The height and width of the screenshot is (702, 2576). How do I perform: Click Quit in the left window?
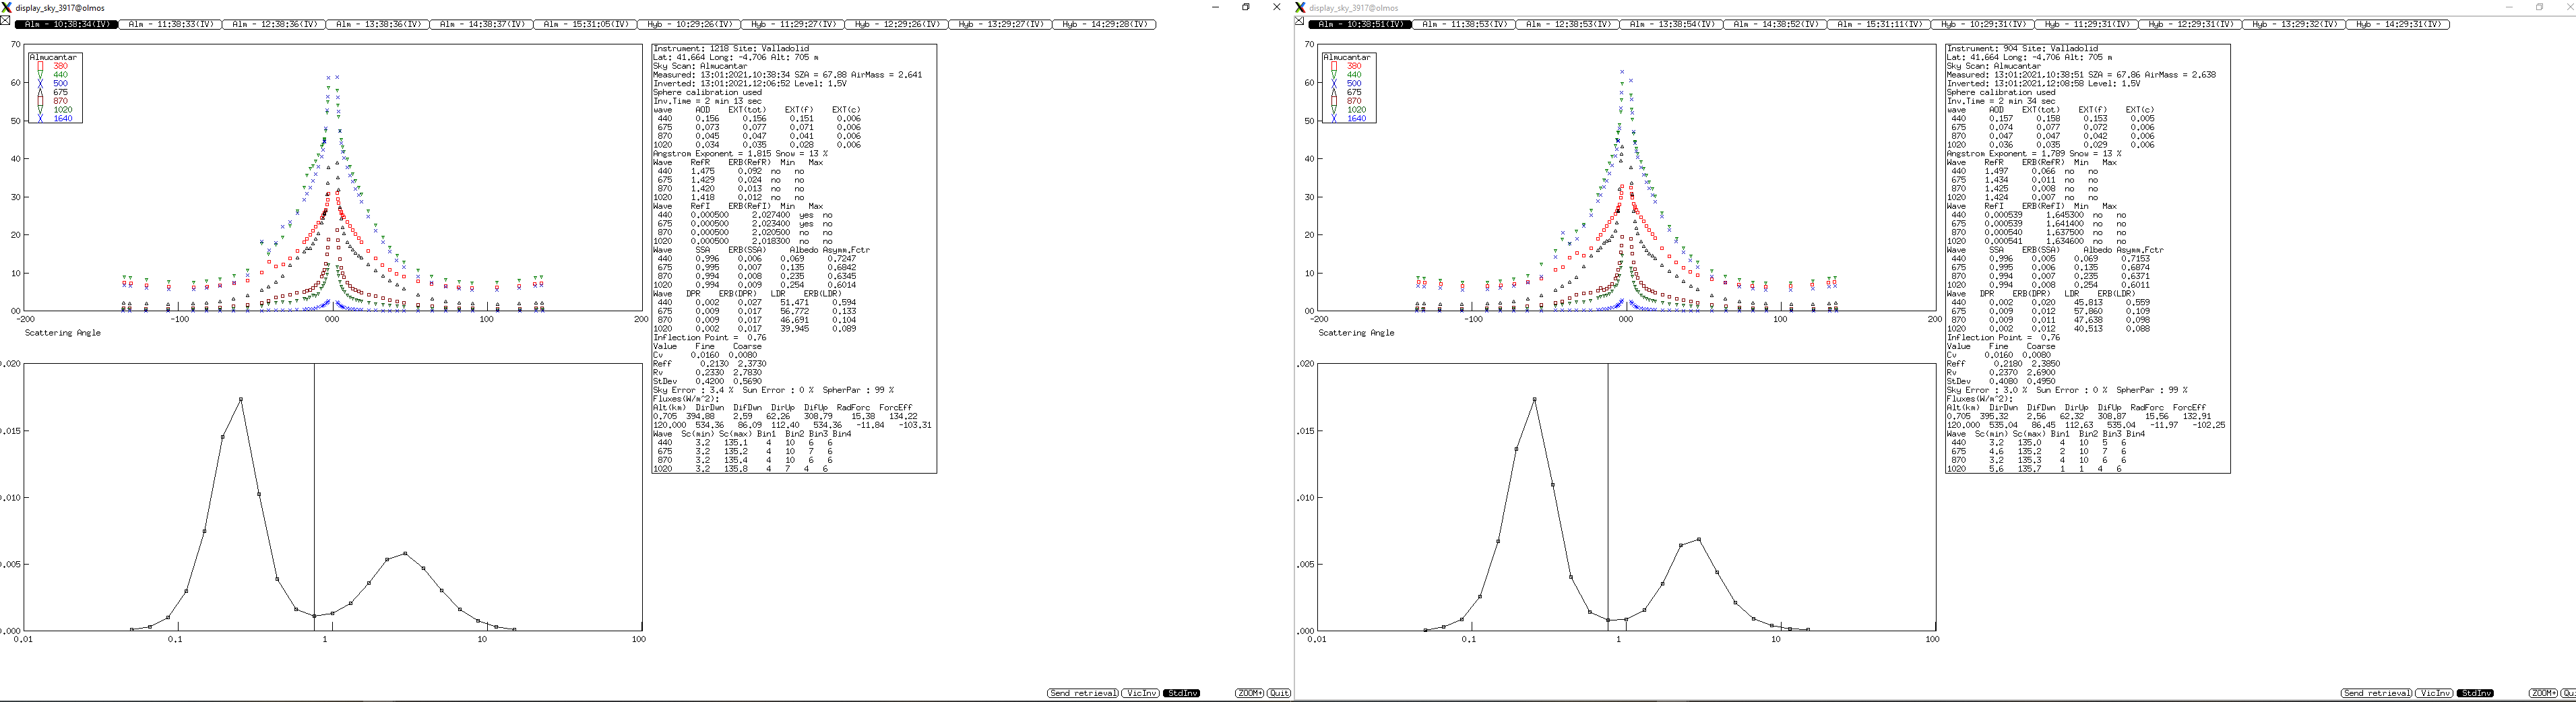(x=1279, y=693)
